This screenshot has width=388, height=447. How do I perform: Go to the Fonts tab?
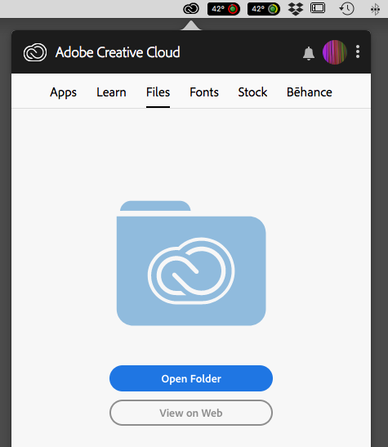pyautogui.click(x=204, y=92)
